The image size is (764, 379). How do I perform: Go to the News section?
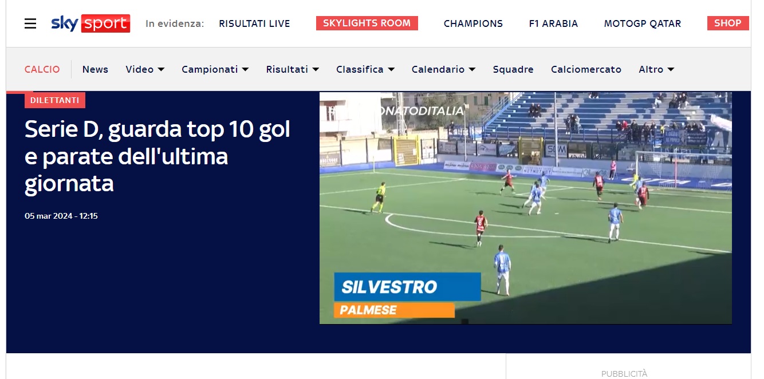click(x=95, y=69)
